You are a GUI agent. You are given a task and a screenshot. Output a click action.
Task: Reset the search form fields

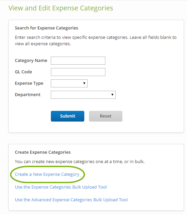(x=106, y=116)
